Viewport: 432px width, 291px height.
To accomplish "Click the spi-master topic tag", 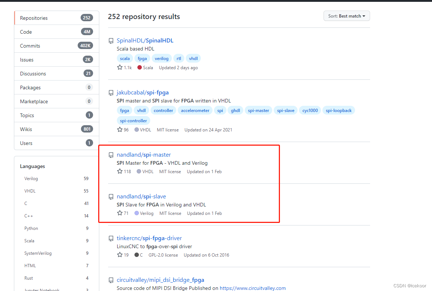I will (x=258, y=111).
